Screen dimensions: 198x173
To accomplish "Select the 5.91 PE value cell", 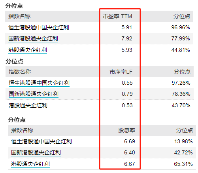I will click(126, 27).
